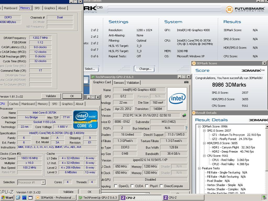
Task: Select GT1 - Return To Proxycon result row
Action: click(236, 135)
